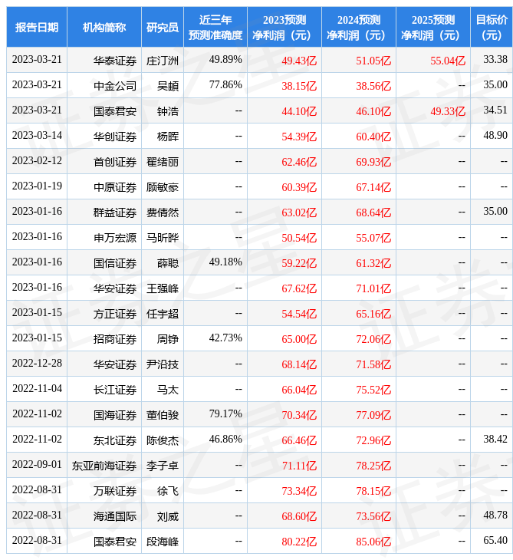Click the 2025预测净利润 column header
The height and width of the screenshot is (560, 513).
pos(432,28)
